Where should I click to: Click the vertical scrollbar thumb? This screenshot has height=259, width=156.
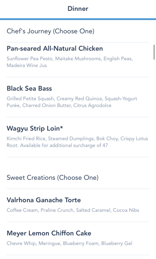154,52
